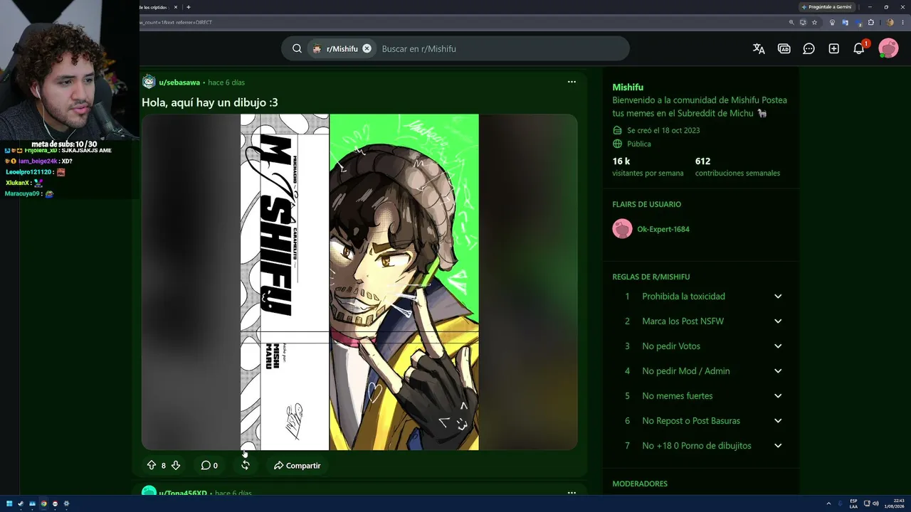
Task: Open the taskbar volume control
Action: coord(875,503)
